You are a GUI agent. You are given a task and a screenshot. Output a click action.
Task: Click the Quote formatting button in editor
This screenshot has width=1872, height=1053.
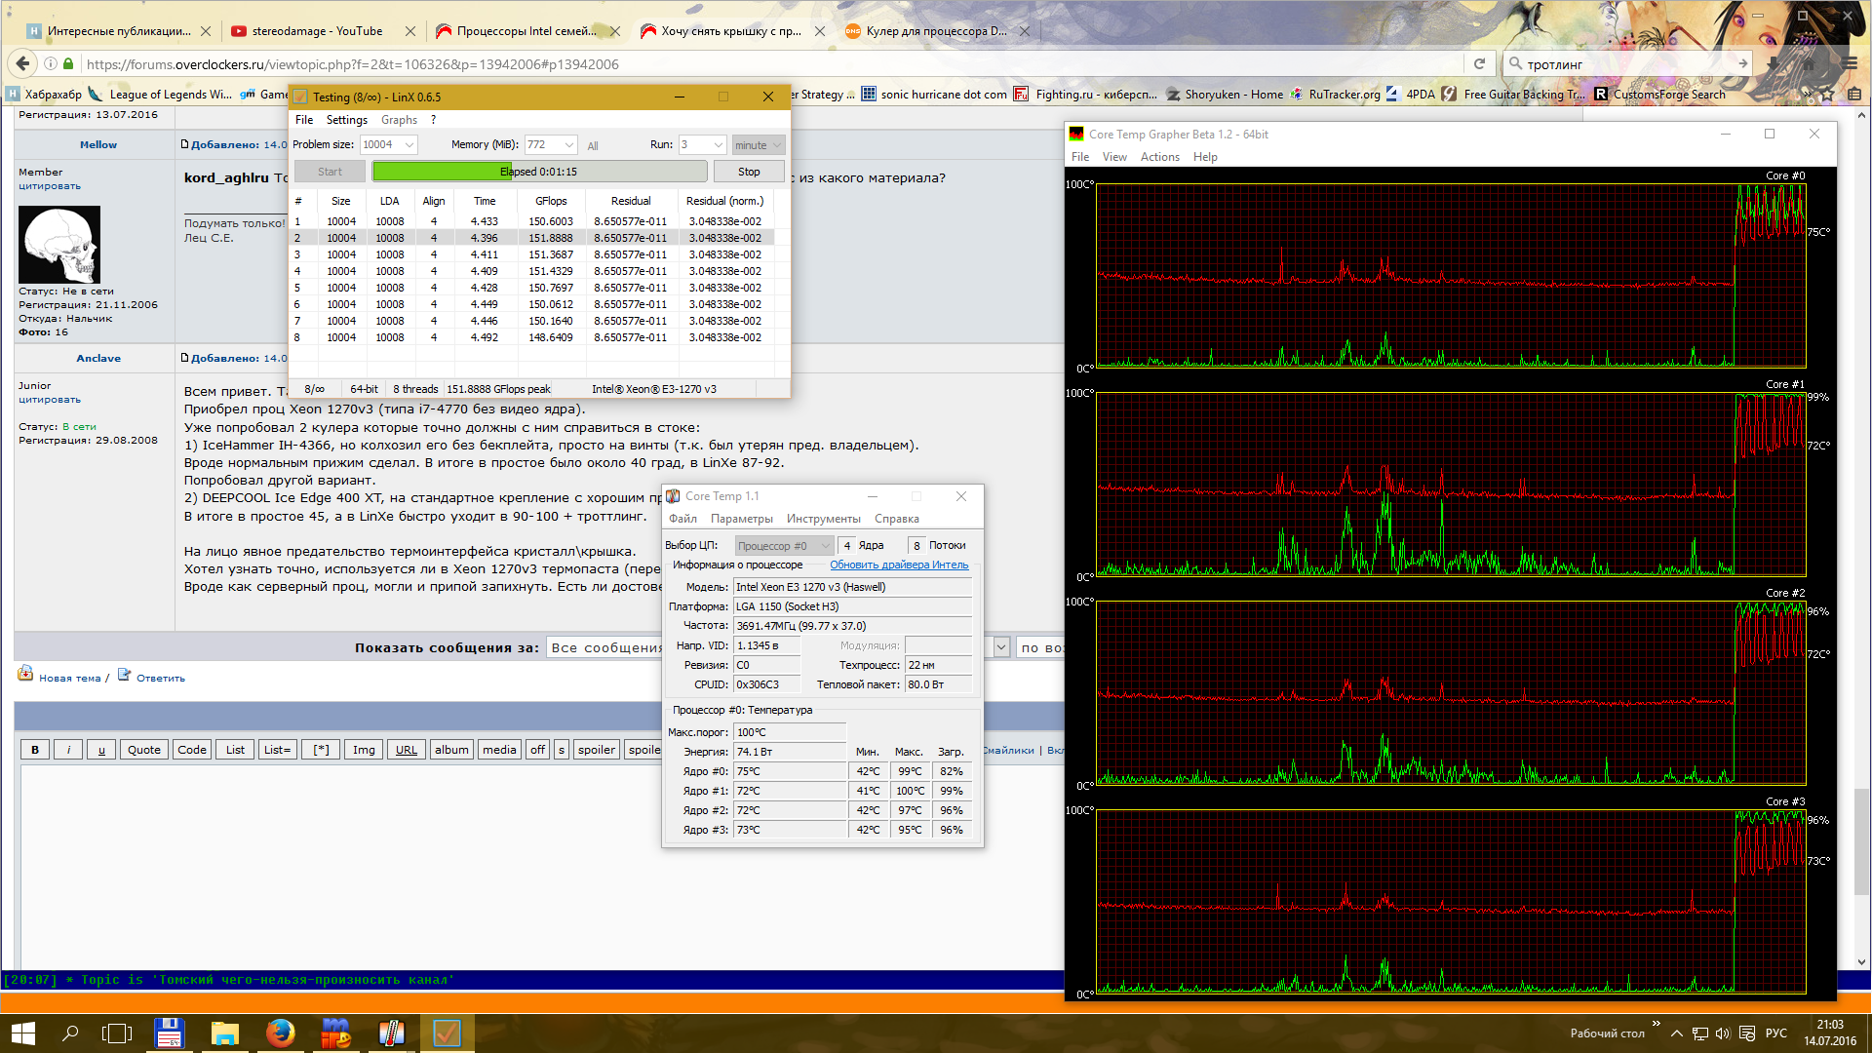tap(143, 750)
